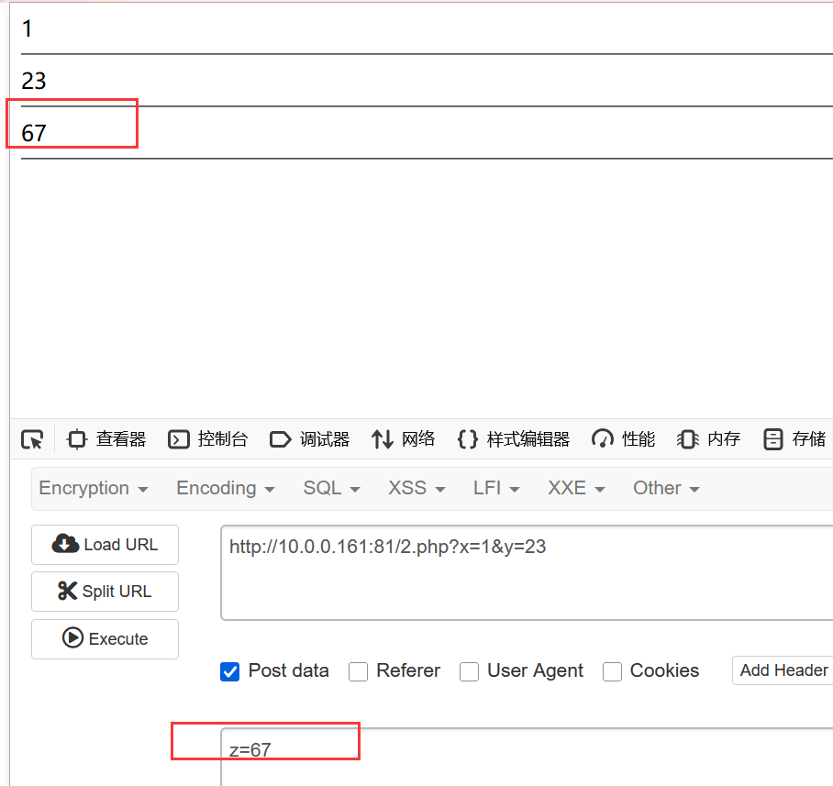Select the page output text 67
The height and width of the screenshot is (786, 833).
(34, 133)
